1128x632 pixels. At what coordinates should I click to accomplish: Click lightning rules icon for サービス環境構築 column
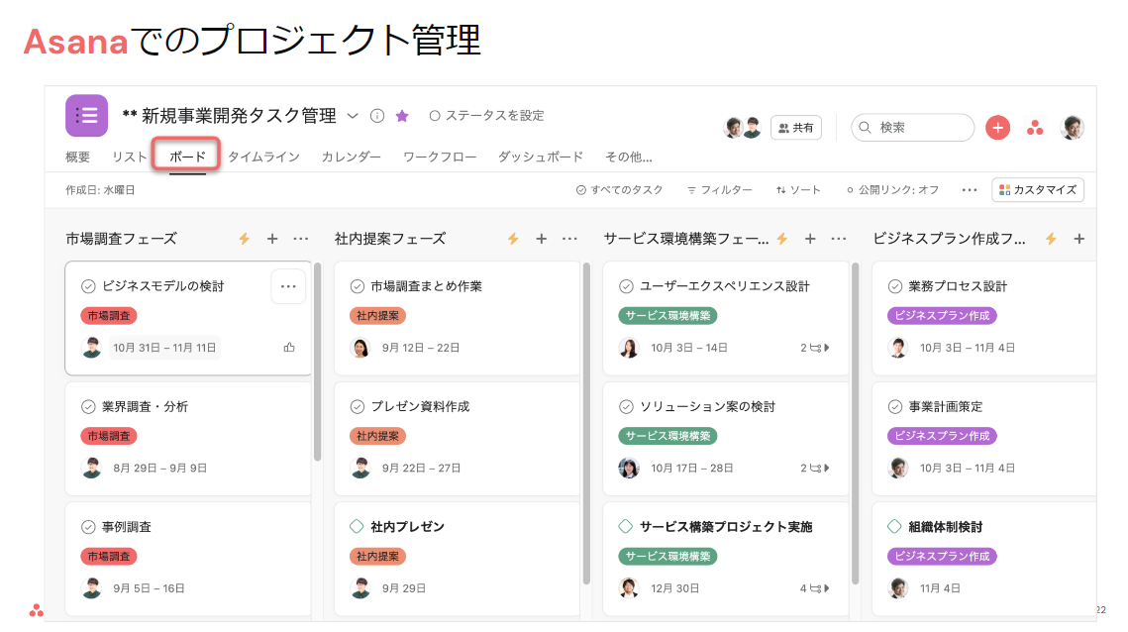point(782,239)
